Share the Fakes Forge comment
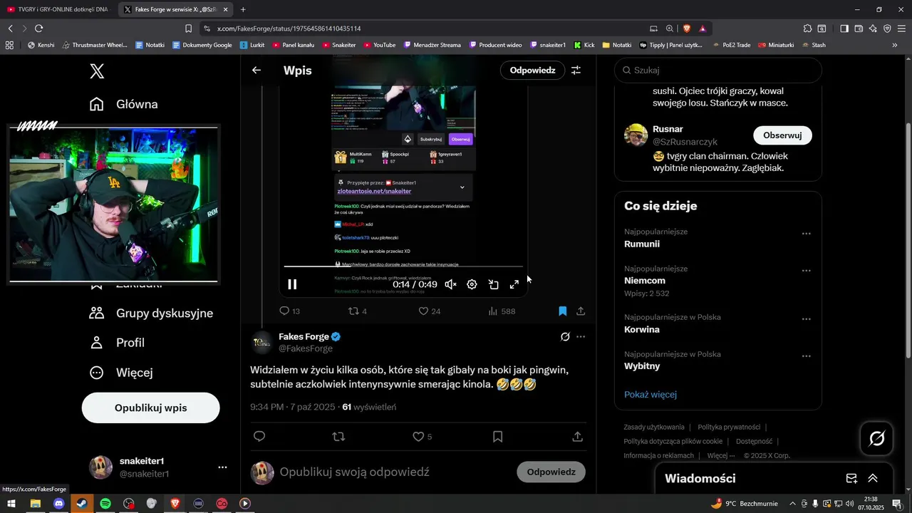 click(x=578, y=436)
